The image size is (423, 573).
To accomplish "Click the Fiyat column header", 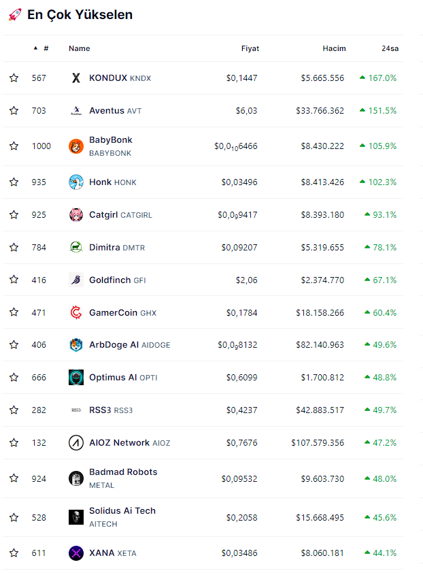I will pos(250,48).
